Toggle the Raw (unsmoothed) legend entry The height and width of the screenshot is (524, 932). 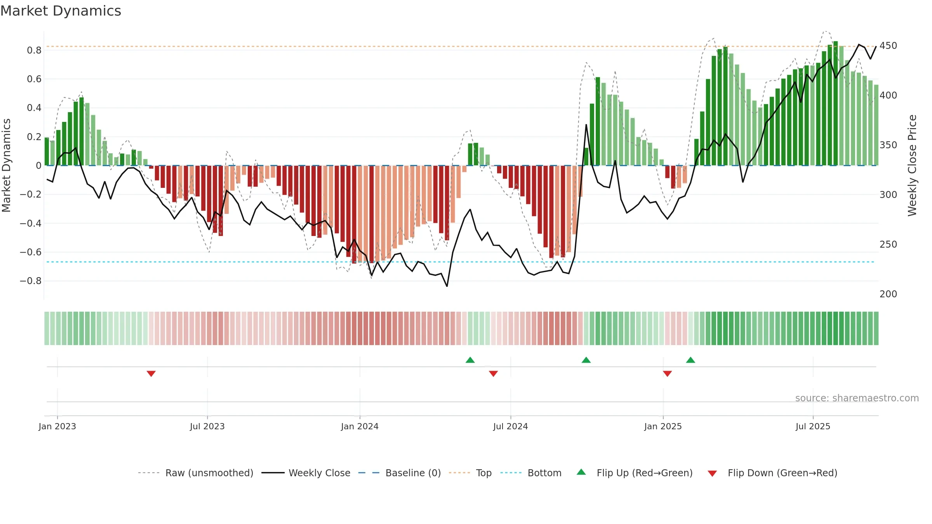click(196, 473)
